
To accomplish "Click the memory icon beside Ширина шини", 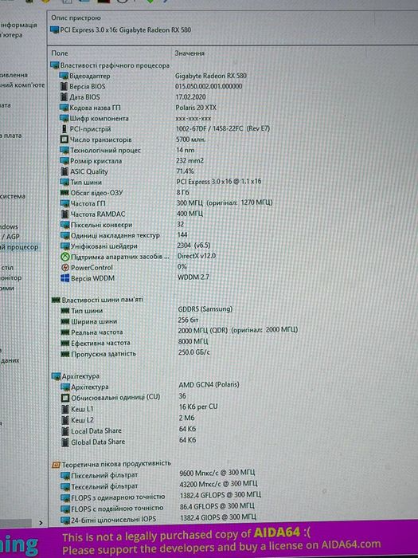I will (x=65, y=321).
